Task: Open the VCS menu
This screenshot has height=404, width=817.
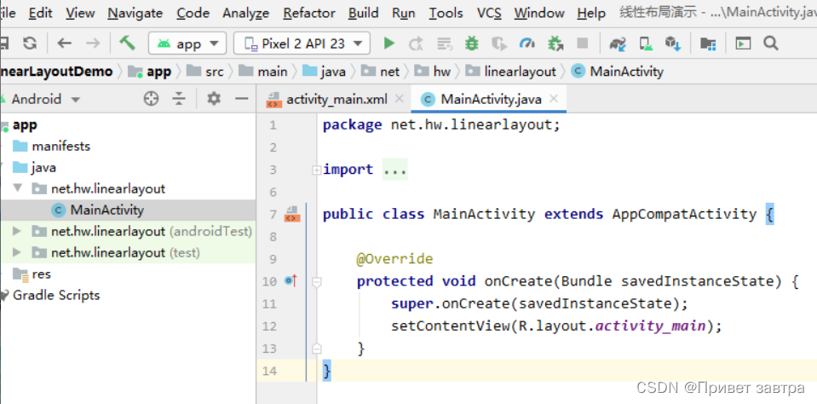Action: (489, 13)
